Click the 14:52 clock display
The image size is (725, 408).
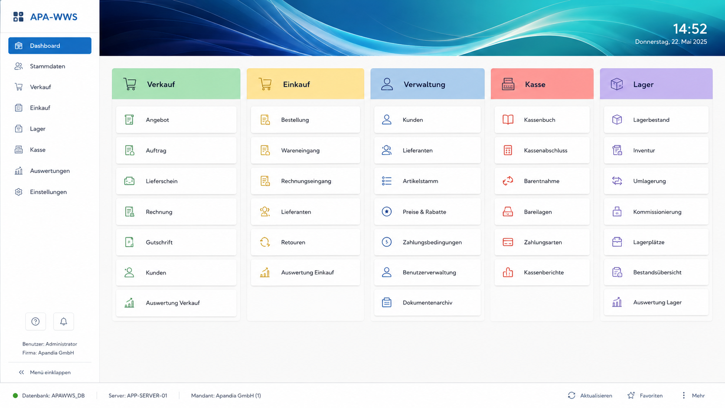coord(690,29)
